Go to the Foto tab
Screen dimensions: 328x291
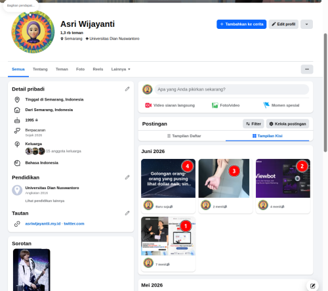(80, 69)
